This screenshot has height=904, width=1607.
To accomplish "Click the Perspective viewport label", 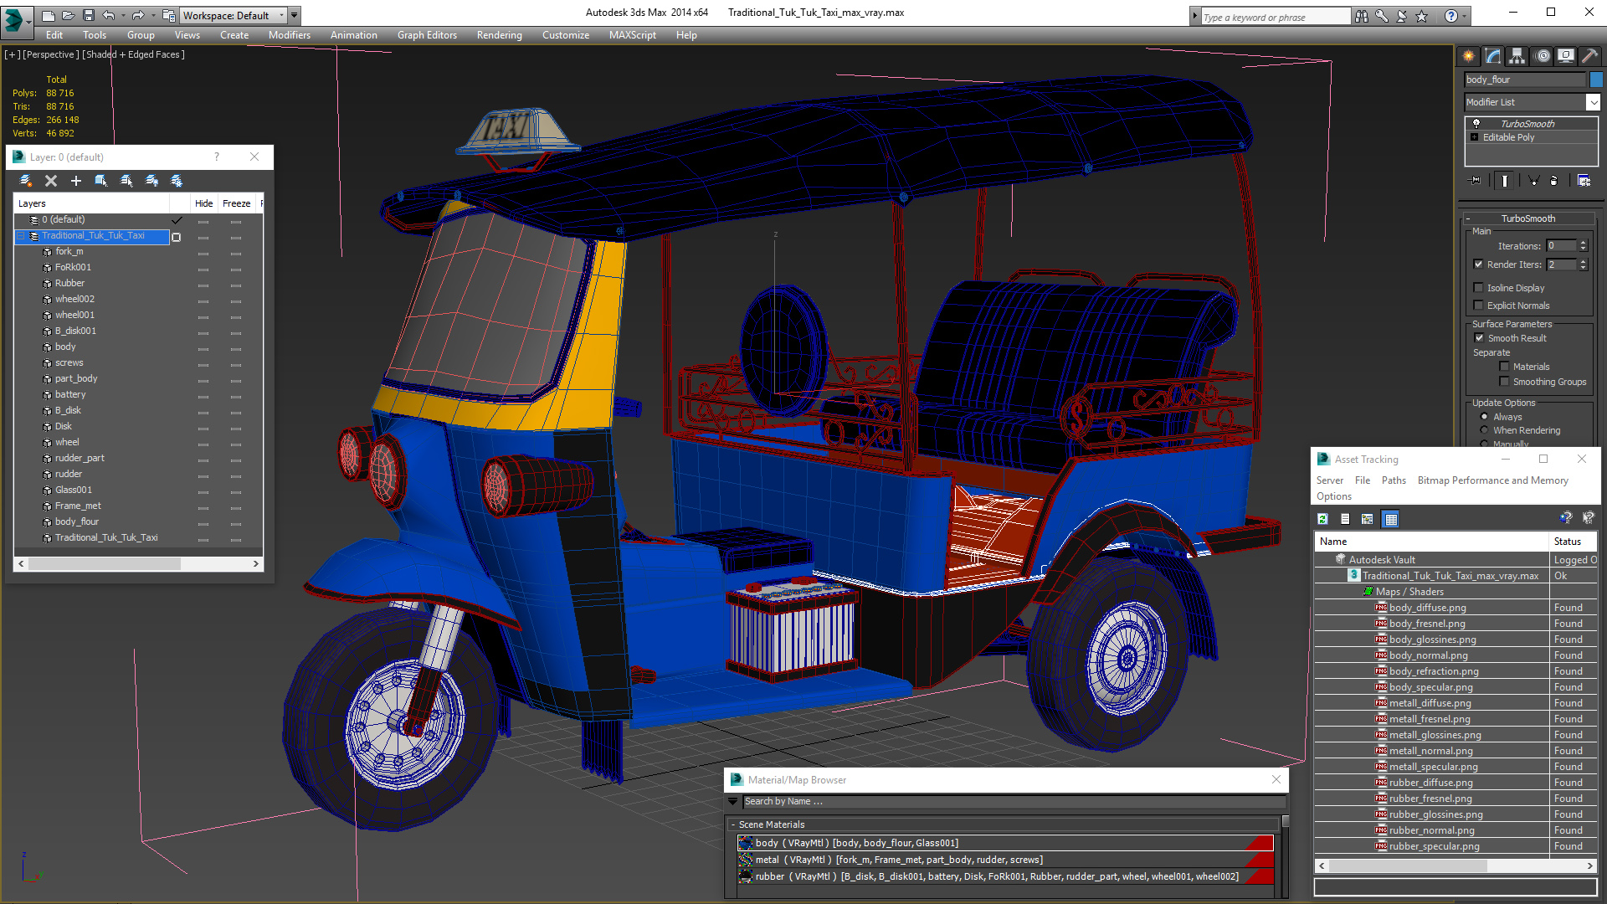I will [51, 54].
